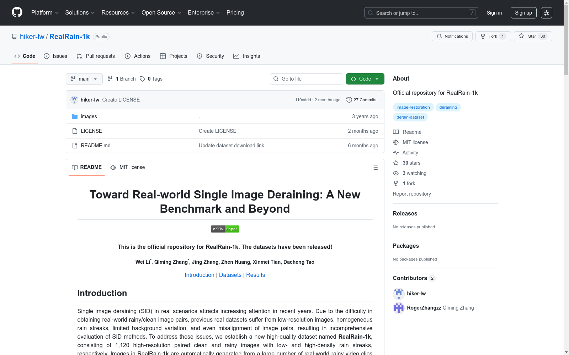The width and height of the screenshot is (569, 355).
Task: Click the hiker-lw avatar in the commit row
Action: [x=74, y=100]
